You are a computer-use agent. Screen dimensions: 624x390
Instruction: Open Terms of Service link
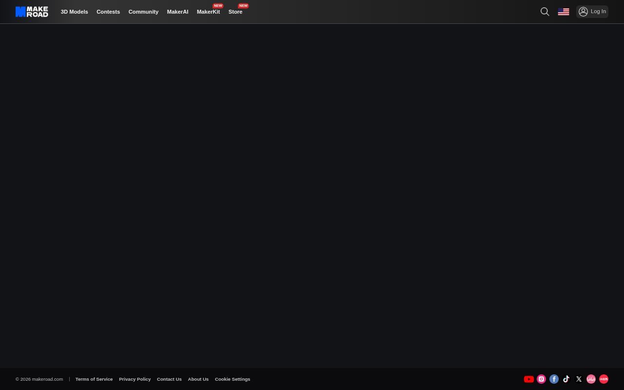[94, 379]
